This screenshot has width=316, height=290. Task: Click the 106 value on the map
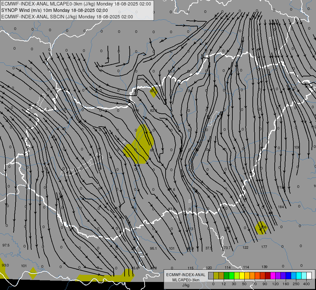[x=297, y=147]
